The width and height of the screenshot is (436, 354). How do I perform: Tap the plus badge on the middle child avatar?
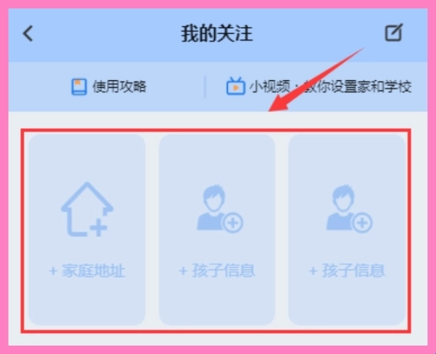233,223
